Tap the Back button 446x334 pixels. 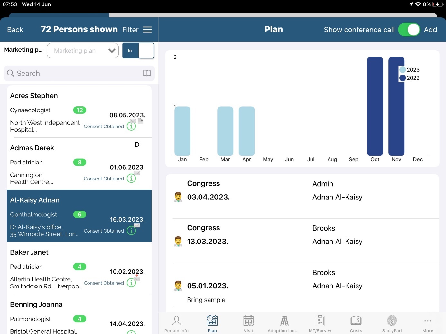[15, 30]
